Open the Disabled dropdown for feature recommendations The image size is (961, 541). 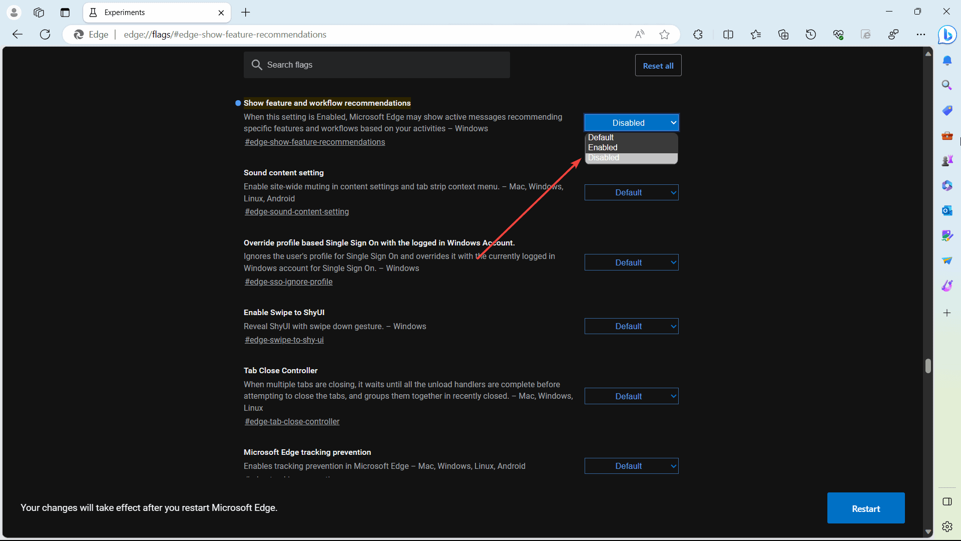[x=631, y=123]
